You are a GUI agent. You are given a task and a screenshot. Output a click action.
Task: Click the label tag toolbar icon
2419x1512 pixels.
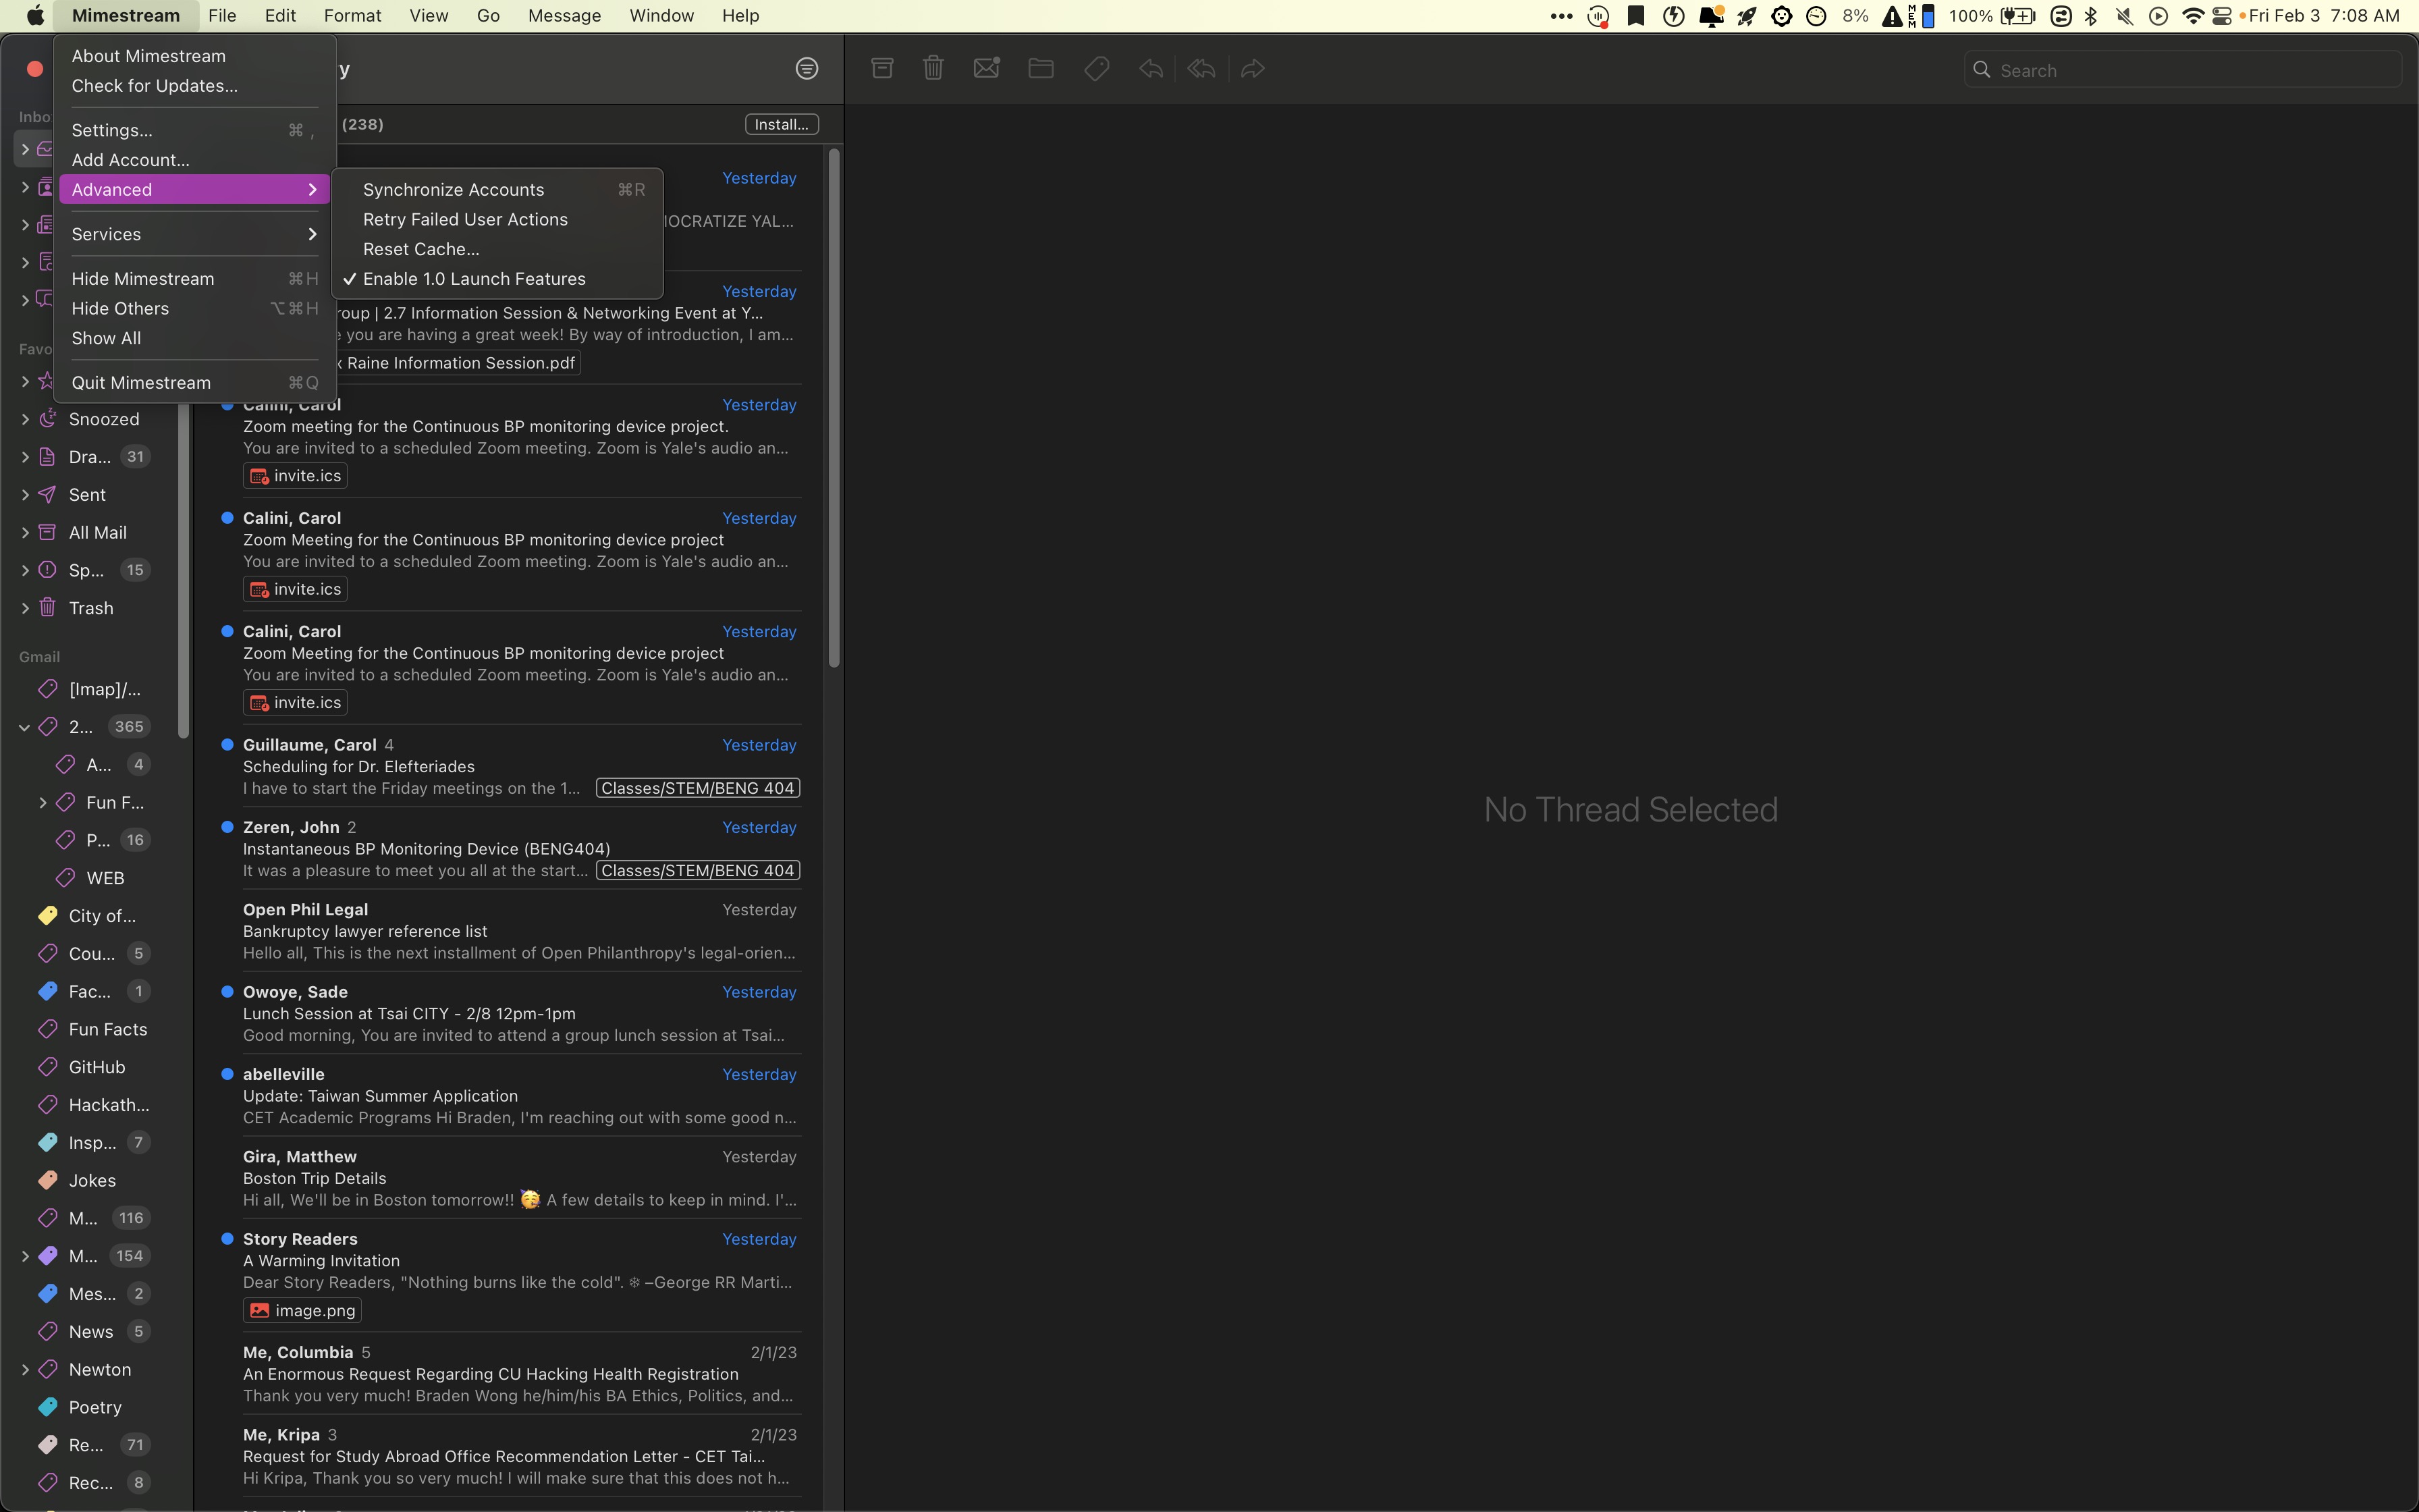(x=1095, y=68)
